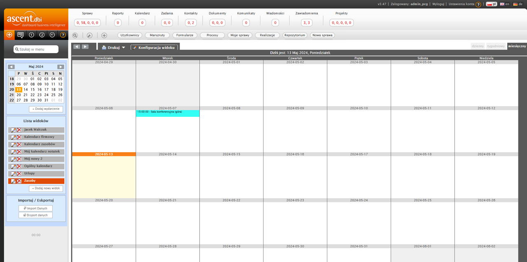This screenshot has height=262, width=527.
Task: Click the orange plus icon in sidebar toolbar
Action: (9, 35)
